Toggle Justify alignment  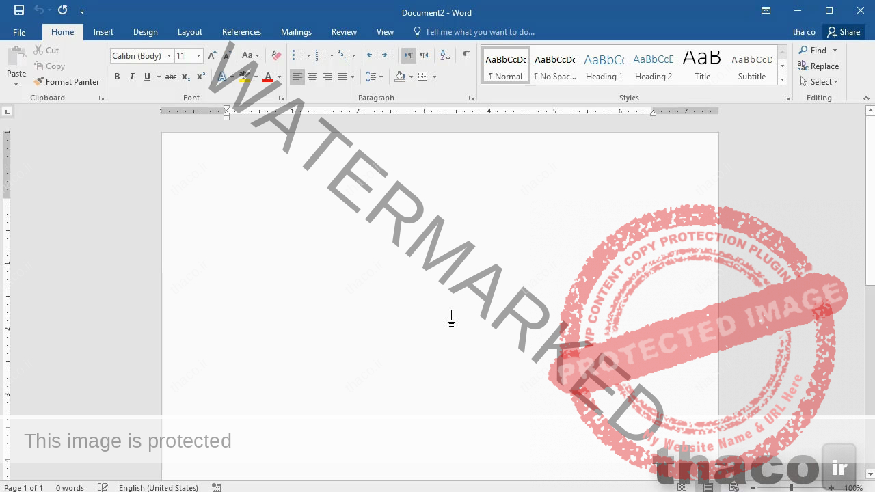point(342,77)
